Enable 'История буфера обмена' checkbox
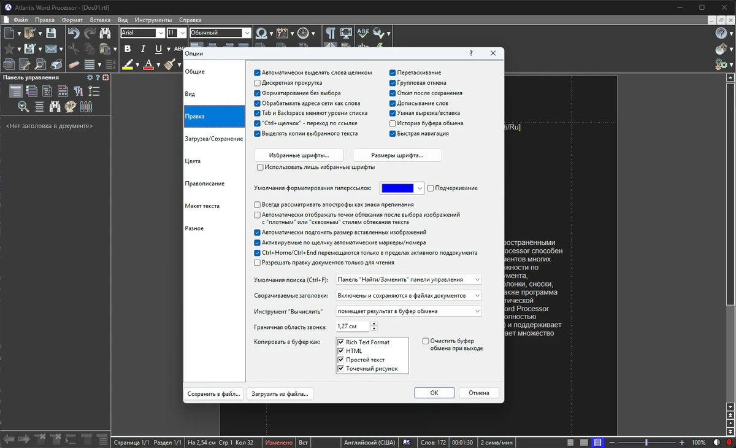This screenshot has height=448, width=736. point(393,123)
